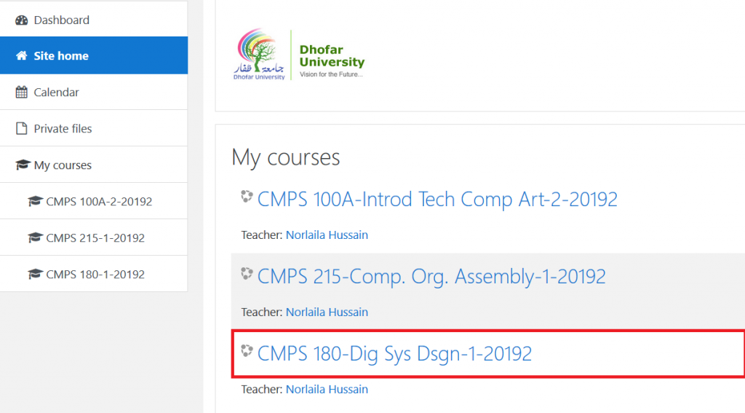Click the Dashboard gauge icon
The height and width of the screenshot is (413, 745).
click(21, 20)
